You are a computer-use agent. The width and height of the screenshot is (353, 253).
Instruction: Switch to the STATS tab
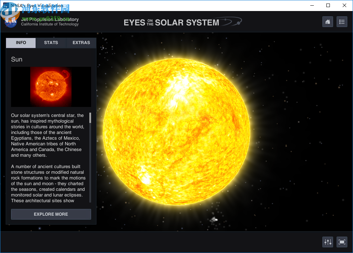tap(51, 43)
